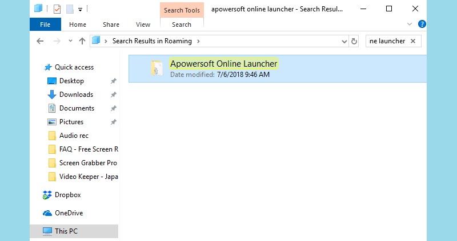Switch to the Home ribbon tab
Screen dimensions: 457x241
tap(78, 24)
